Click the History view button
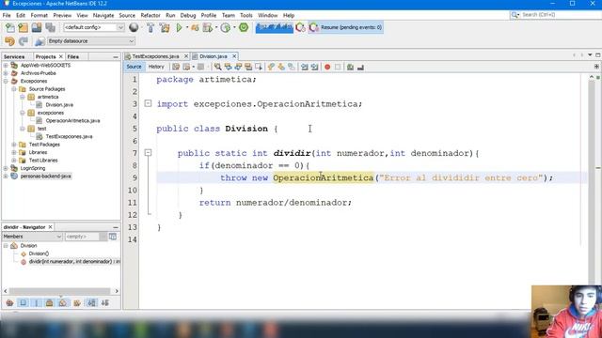 (x=156, y=67)
